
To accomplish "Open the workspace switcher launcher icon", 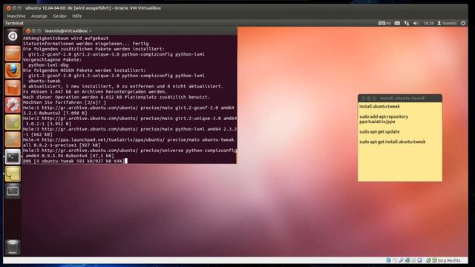I will pyautogui.click(x=13, y=191).
